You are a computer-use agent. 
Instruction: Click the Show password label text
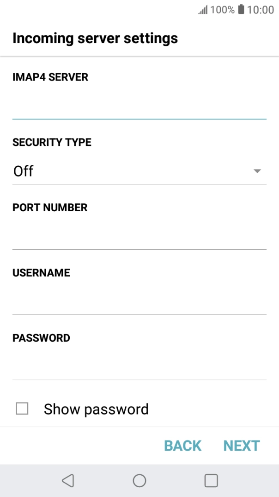tap(96, 409)
